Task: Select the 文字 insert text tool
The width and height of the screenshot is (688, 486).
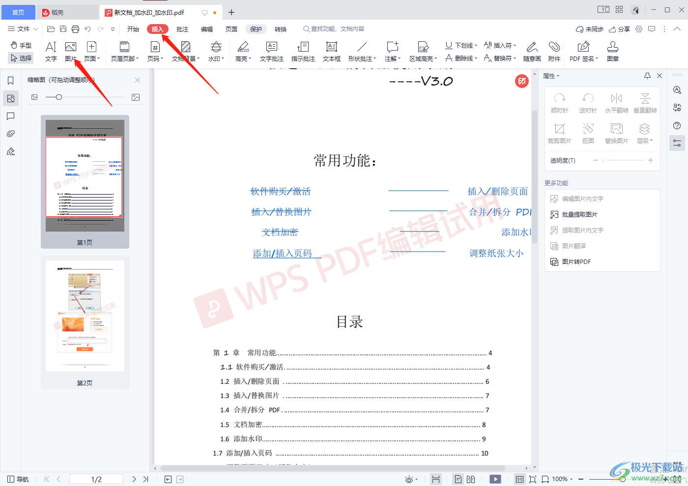Action: [x=51, y=52]
